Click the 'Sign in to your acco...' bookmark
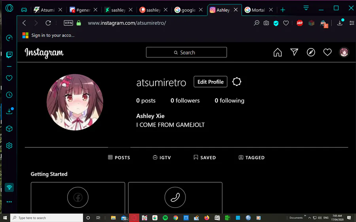The width and height of the screenshot is (356, 222). click(48, 35)
